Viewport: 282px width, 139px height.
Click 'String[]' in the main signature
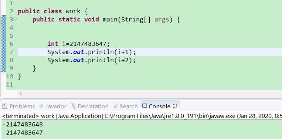(x=136, y=19)
